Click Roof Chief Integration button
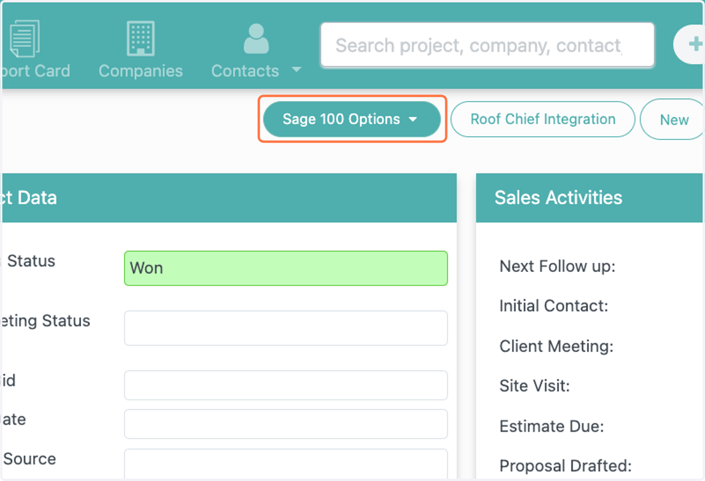The image size is (705, 481). click(x=543, y=119)
